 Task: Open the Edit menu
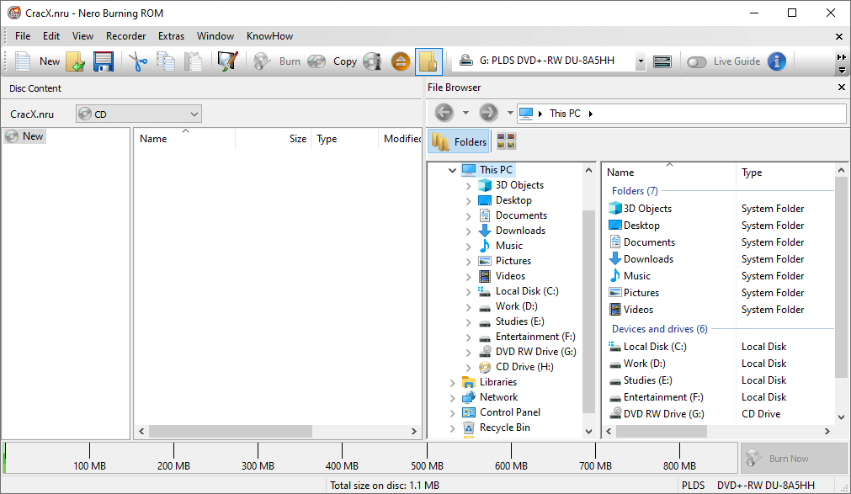coord(51,36)
